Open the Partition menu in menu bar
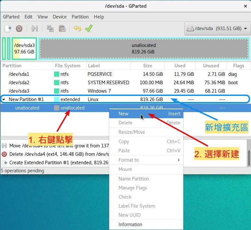 point(80,17)
